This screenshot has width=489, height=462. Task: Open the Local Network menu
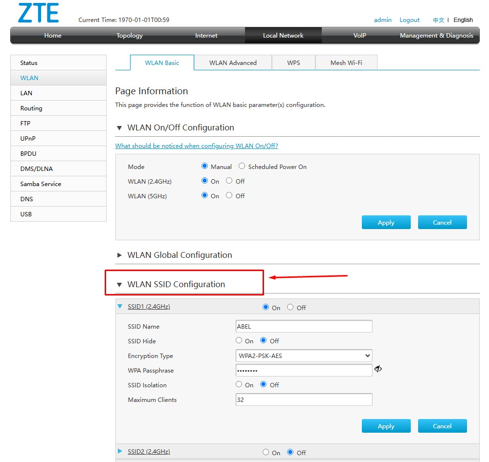[x=283, y=36]
